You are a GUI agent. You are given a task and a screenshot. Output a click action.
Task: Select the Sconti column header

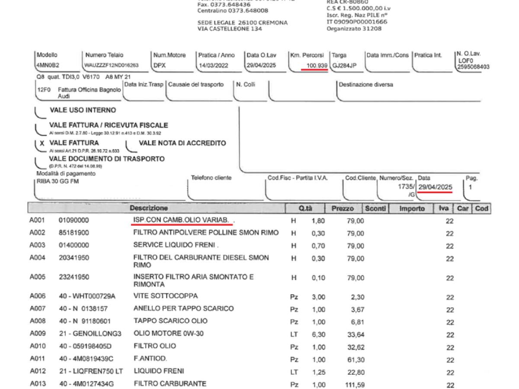(x=375, y=208)
